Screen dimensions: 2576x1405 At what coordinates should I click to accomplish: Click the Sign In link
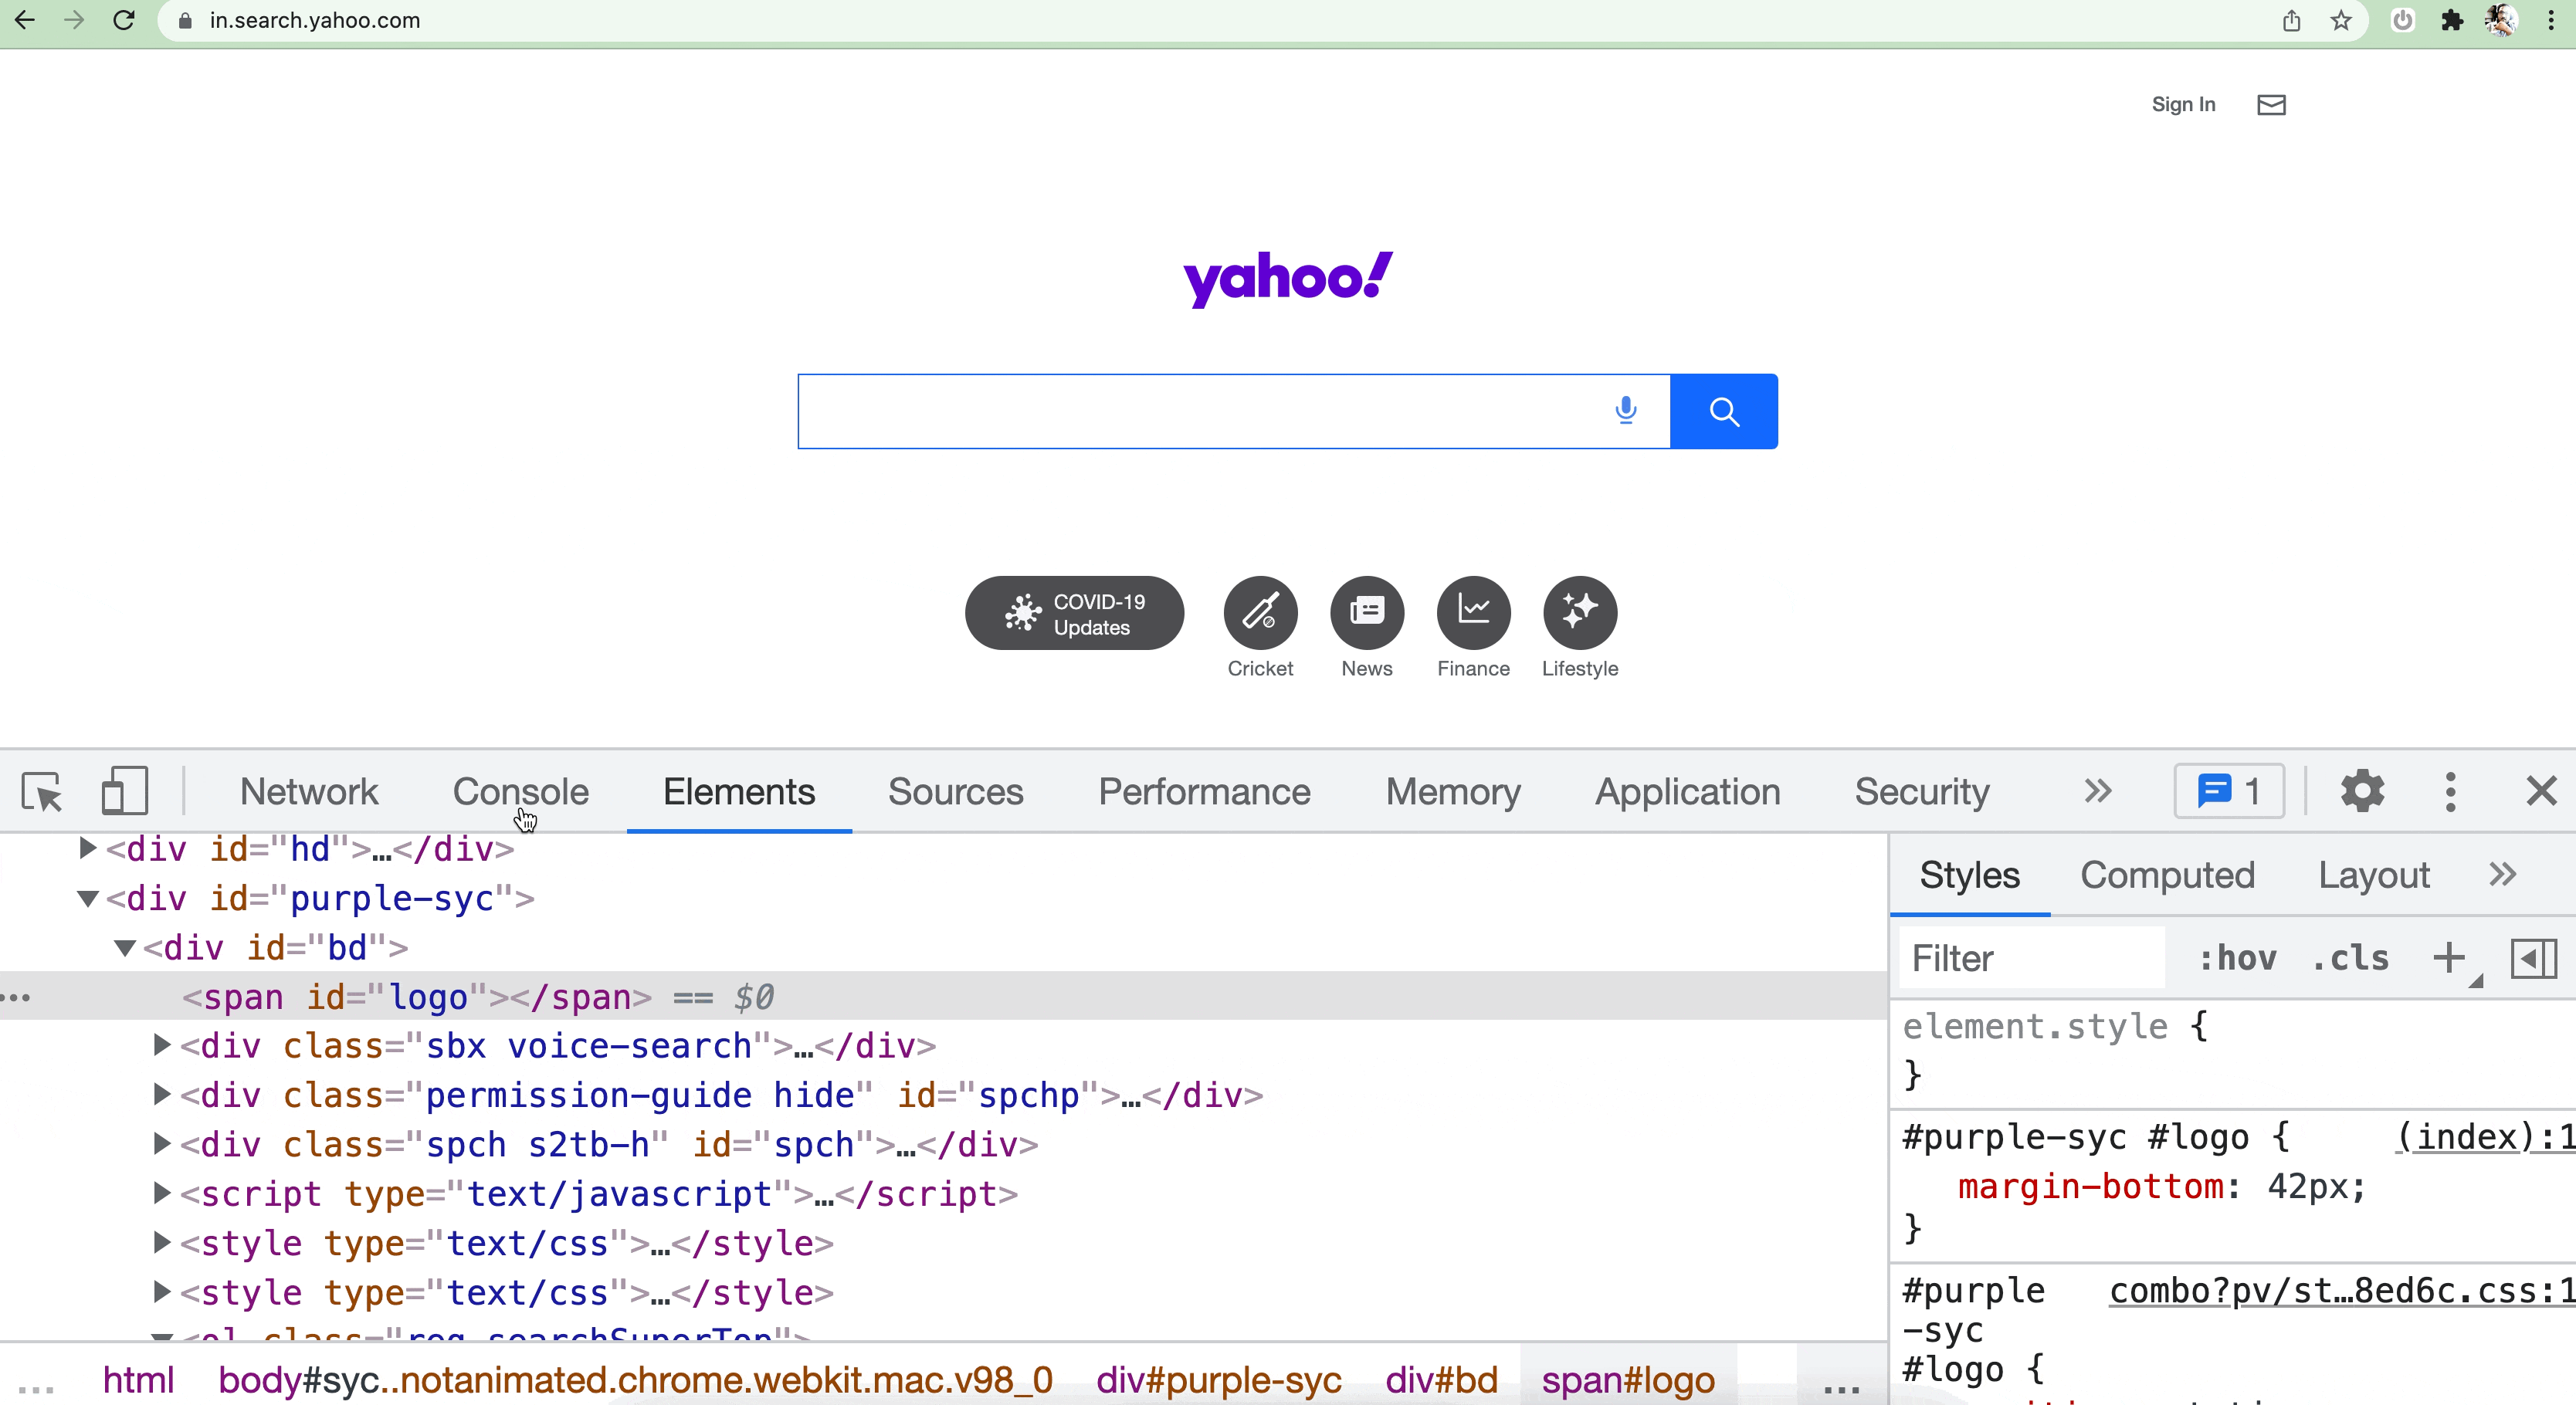[x=2183, y=105]
